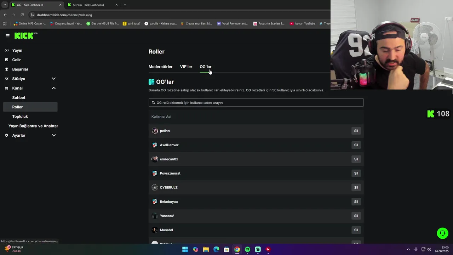The image size is (453, 255).
Task: Collapse the Kanal menu chevron
Action: click(54, 88)
